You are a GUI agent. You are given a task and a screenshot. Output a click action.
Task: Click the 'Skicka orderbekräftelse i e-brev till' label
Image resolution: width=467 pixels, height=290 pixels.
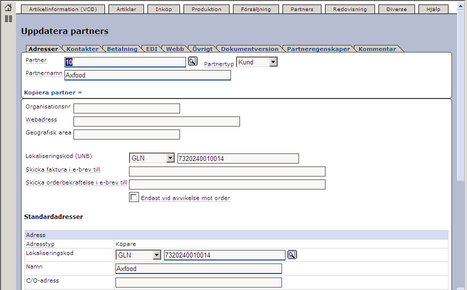(x=76, y=182)
